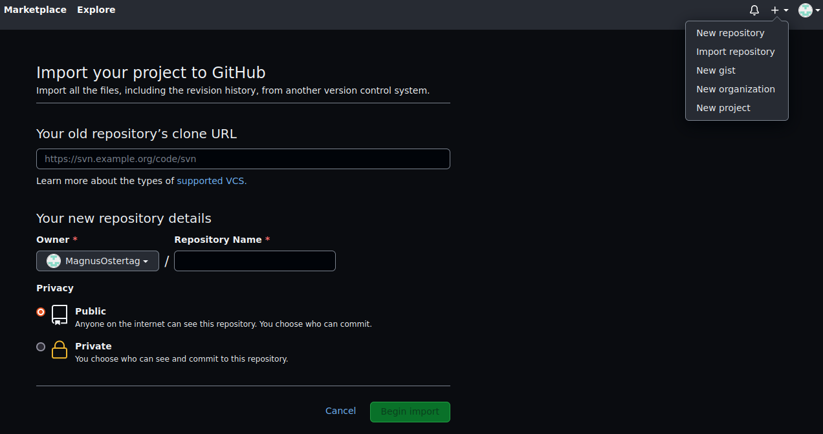The width and height of the screenshot is (823, 434).
Task: Select Import repository menu entry
Action: (x=736, y=52)
